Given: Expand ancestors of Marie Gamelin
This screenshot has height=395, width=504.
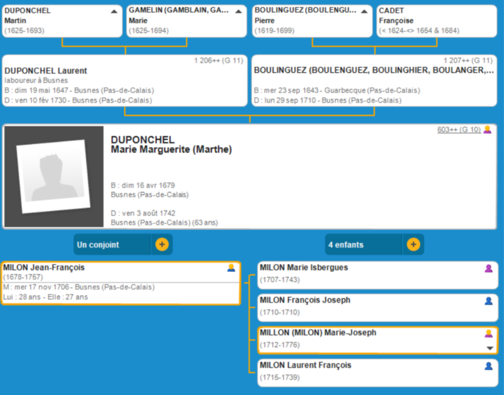Looking at the screenshot, I should coord(239,11).
